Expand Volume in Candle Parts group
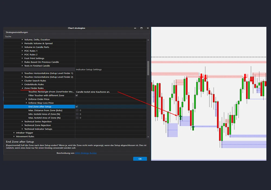The height and width of the screenshot is (190, 271). (x=22, y=47)
